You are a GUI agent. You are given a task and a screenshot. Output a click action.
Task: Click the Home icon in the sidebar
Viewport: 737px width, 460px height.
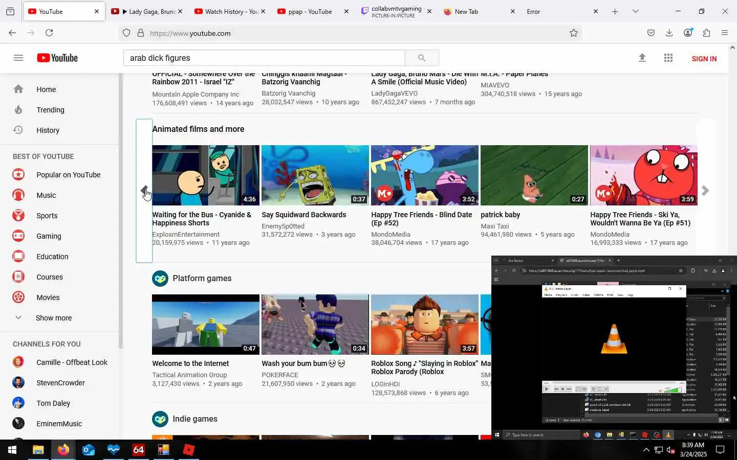[18, 89]
